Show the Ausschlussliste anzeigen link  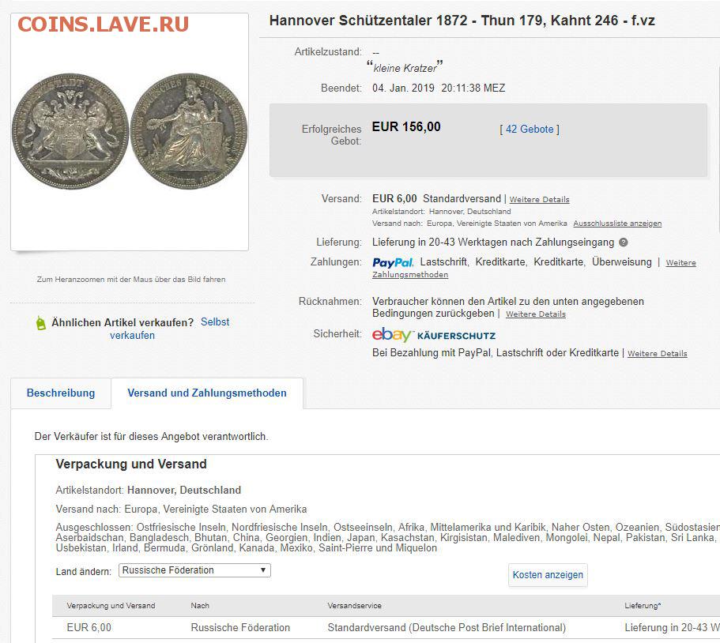pyautogui.click(x=617, y=224)
